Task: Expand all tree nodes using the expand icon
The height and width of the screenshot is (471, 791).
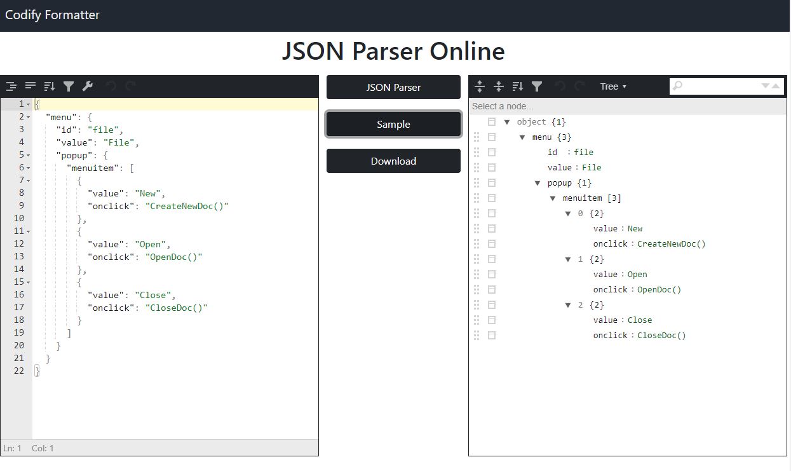Action: coord(480,86)
